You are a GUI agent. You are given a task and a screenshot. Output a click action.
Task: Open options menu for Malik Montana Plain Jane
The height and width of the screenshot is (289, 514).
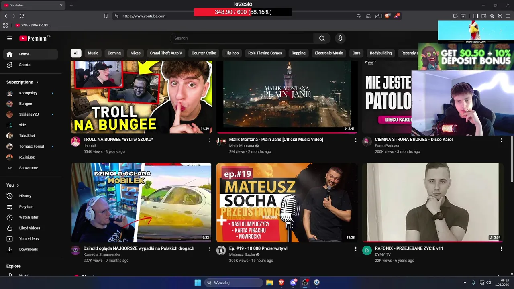pyautogui.click(x=355, y=140)
